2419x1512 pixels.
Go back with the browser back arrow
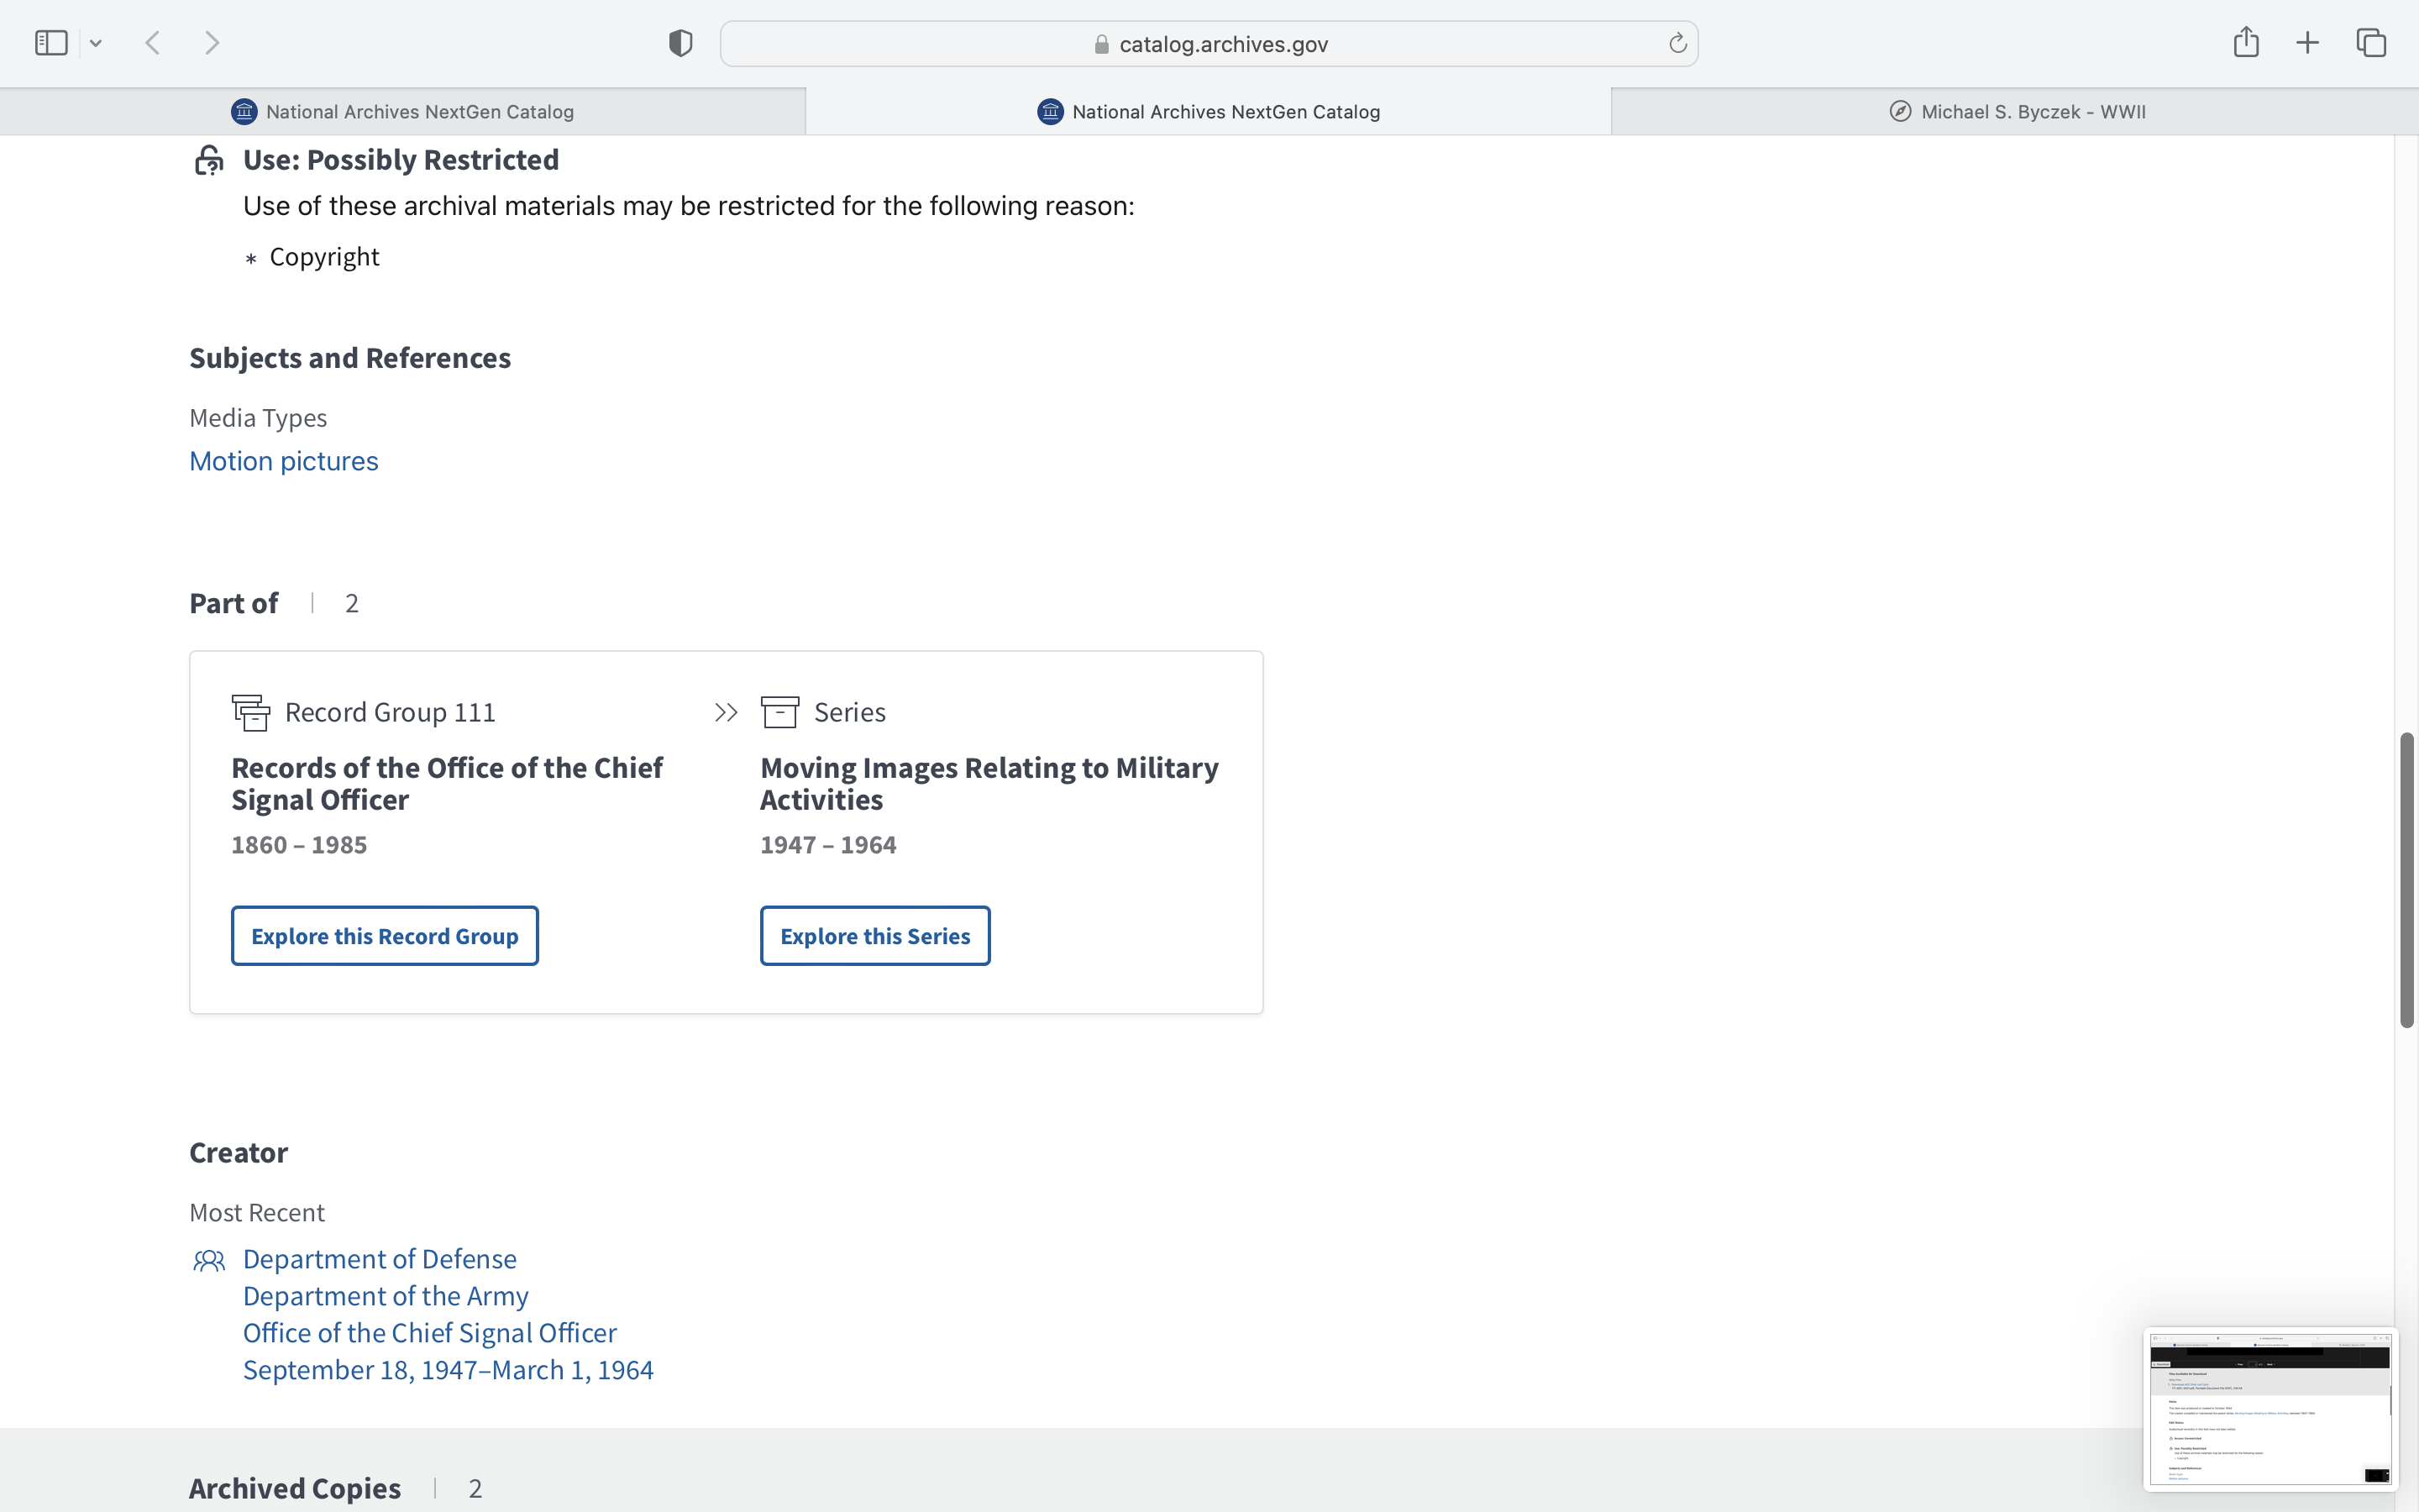click(153, 43)
